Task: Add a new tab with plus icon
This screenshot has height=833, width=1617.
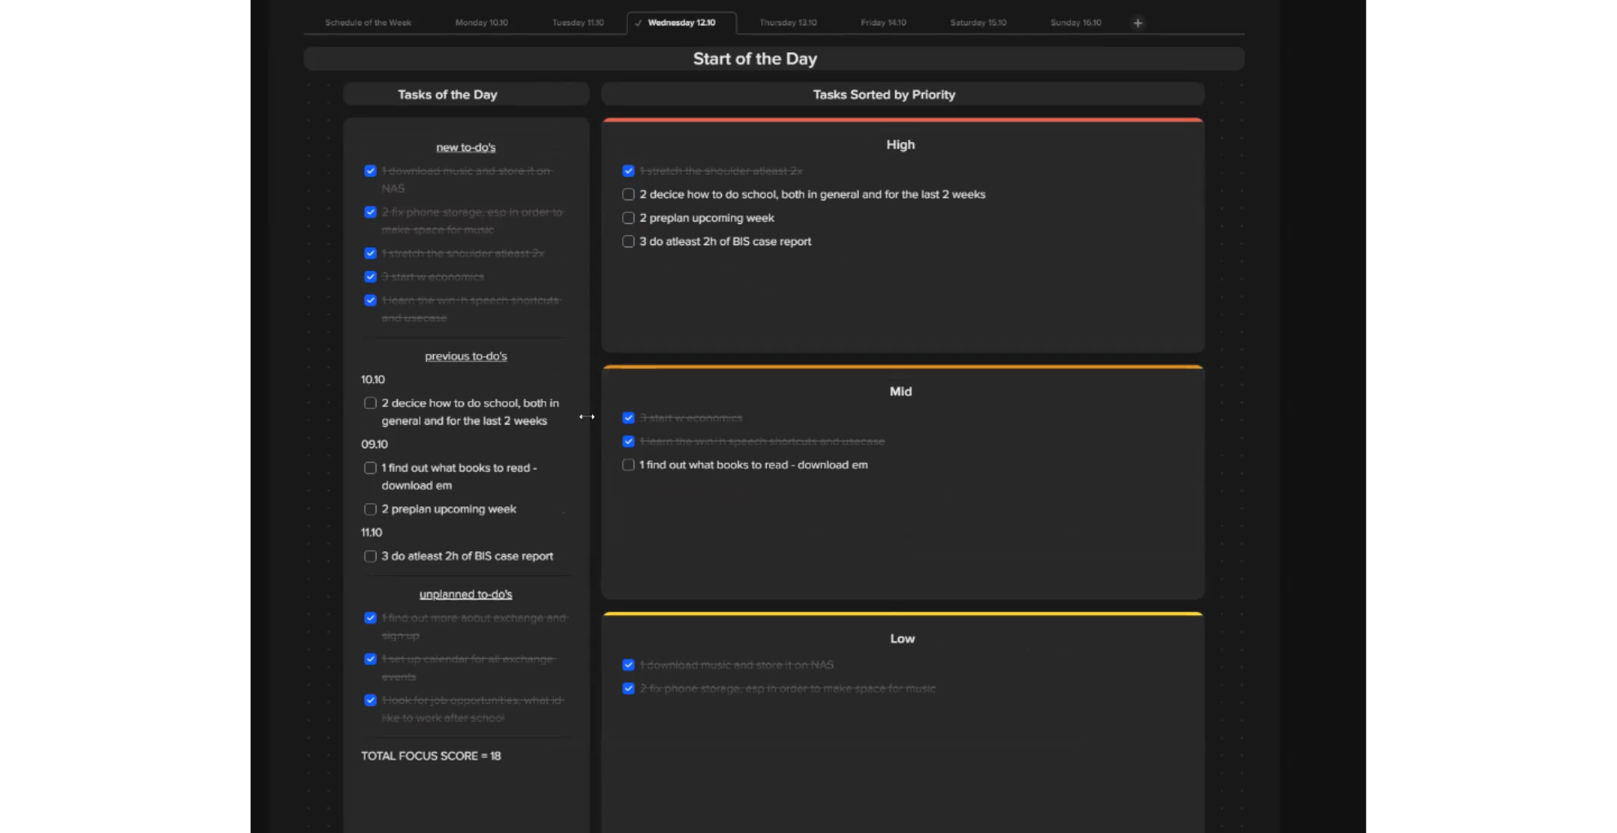Action: click(x=1138, y=23)
